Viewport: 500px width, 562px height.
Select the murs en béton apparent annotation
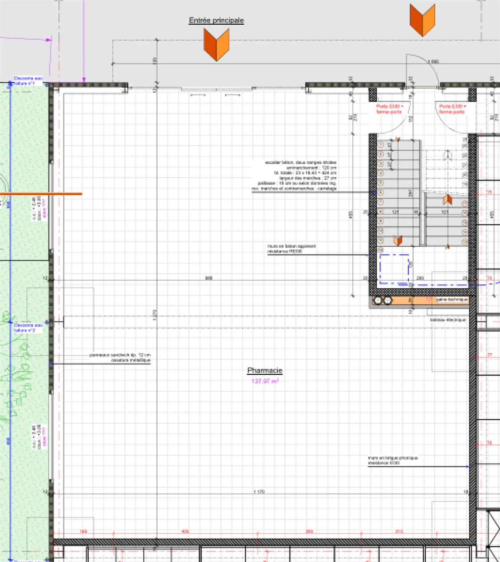(291, 248)
